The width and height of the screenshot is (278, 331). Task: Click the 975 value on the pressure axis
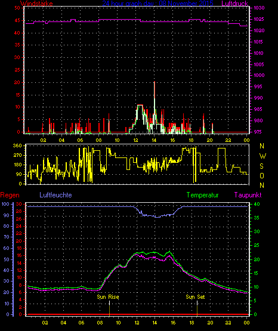click(258, 132)
